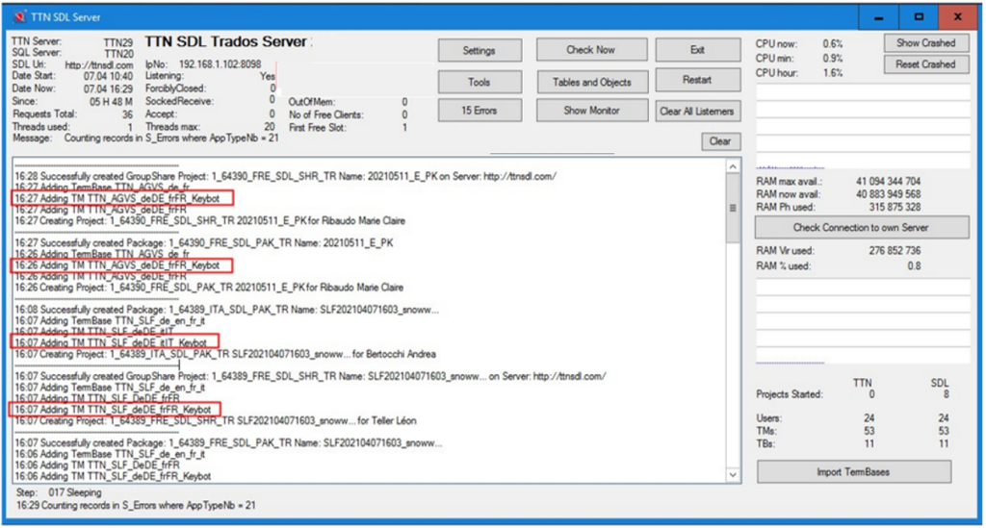This screenshot has width=986, height=528.
Task: View the 15 Errors list
Action: pos(479,111)
